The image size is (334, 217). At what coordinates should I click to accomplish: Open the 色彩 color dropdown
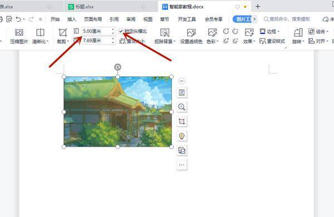click(x=213, y=36)
